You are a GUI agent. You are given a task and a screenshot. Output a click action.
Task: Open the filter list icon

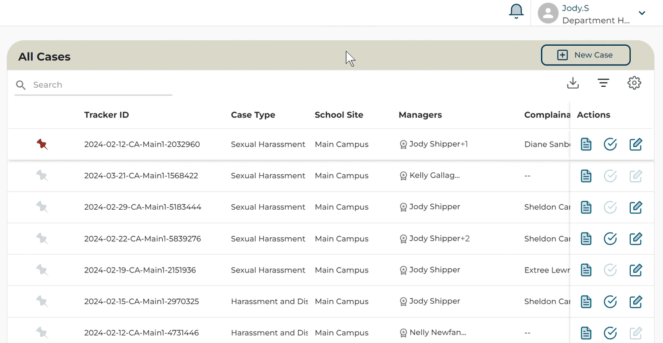click(x=603, y=83)
